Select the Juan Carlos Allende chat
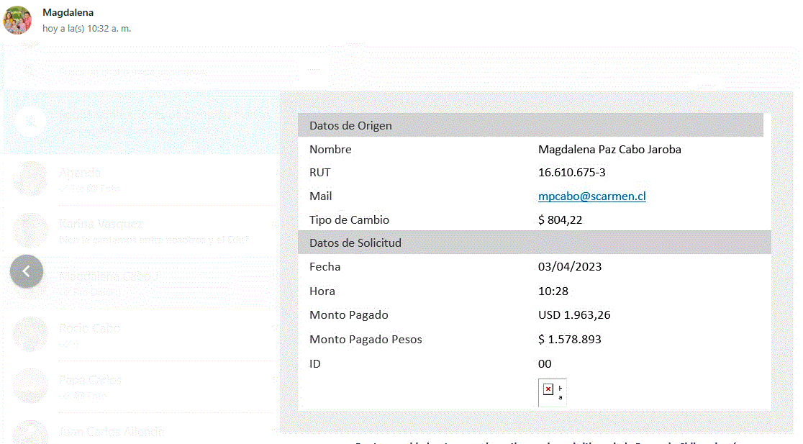Screen dimensions: 803x444 (112, 432)
